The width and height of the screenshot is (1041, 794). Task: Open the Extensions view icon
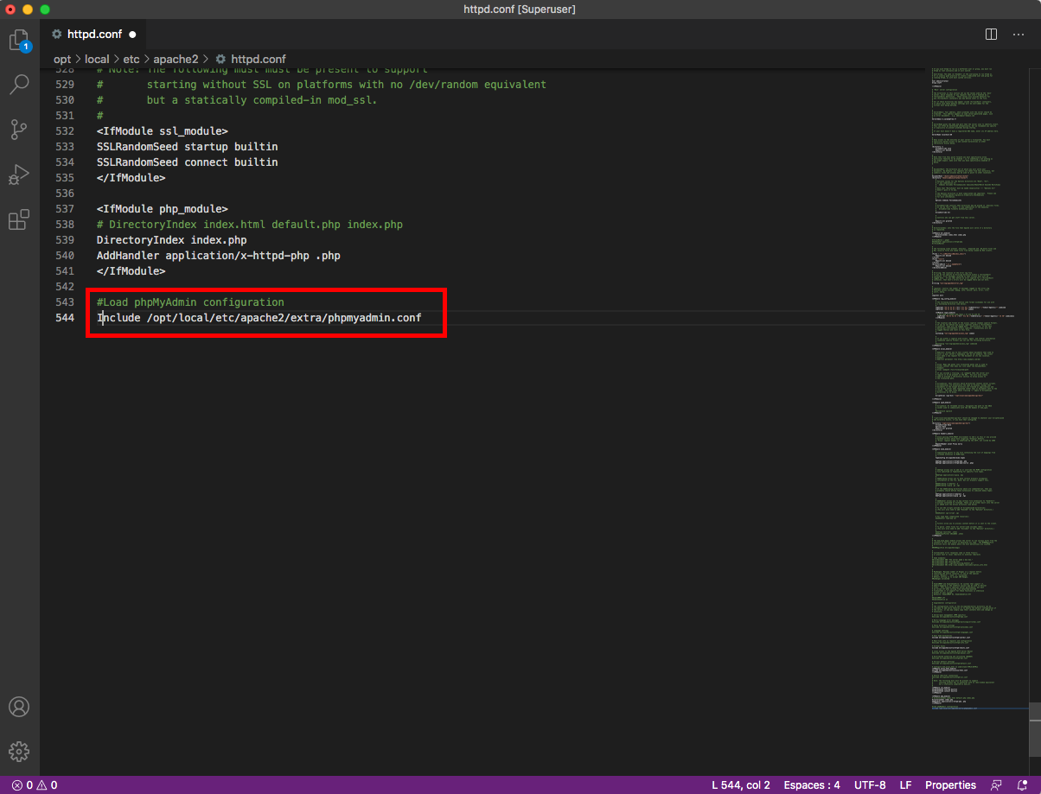pos(19,220)
